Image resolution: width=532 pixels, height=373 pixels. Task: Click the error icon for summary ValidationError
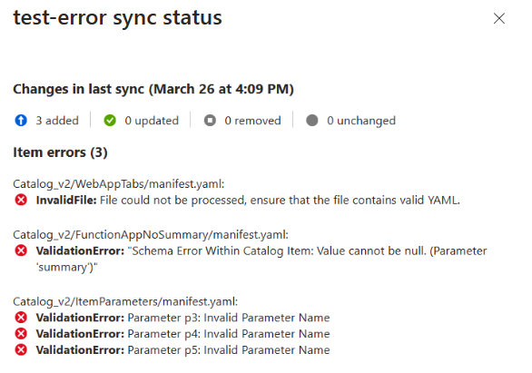pos(21,250)
